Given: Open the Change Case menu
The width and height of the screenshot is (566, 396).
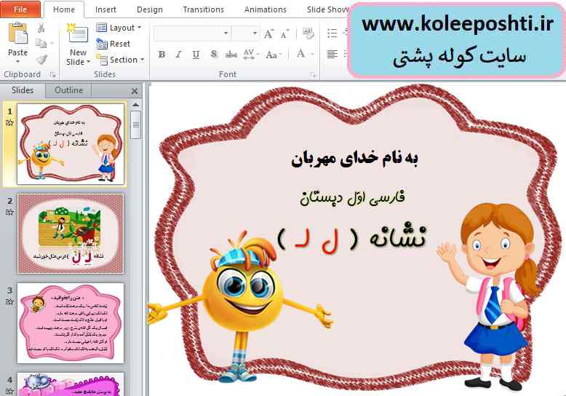Looking at the screenshot, I should tap(274, 55).
